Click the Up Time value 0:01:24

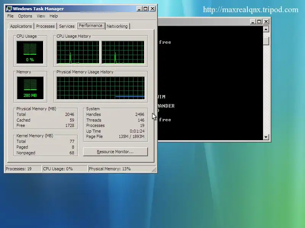137,131
